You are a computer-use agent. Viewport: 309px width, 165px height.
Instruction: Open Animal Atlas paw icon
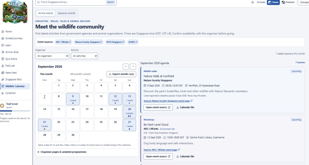click(x=3, y=52)
